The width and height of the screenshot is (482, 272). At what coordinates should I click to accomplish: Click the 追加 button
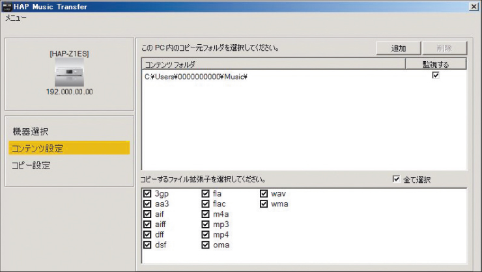[398, 48]
